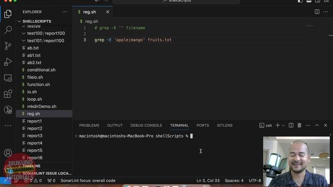Open the shellScripts command center search box
Viewport: 333px width, 187px height.
point(176,1)
